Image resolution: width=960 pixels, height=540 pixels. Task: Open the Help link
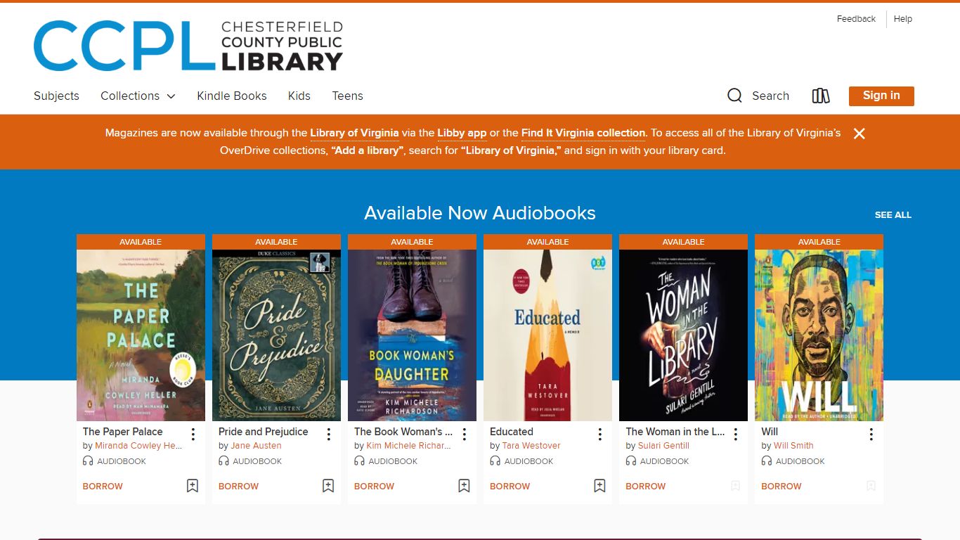coord(903,19)
